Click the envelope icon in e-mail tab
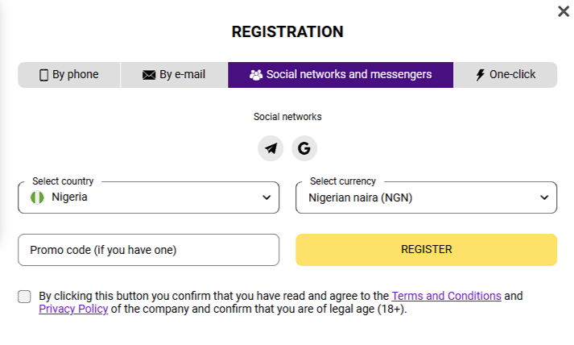The image size is (574, 345). point(148,75)
